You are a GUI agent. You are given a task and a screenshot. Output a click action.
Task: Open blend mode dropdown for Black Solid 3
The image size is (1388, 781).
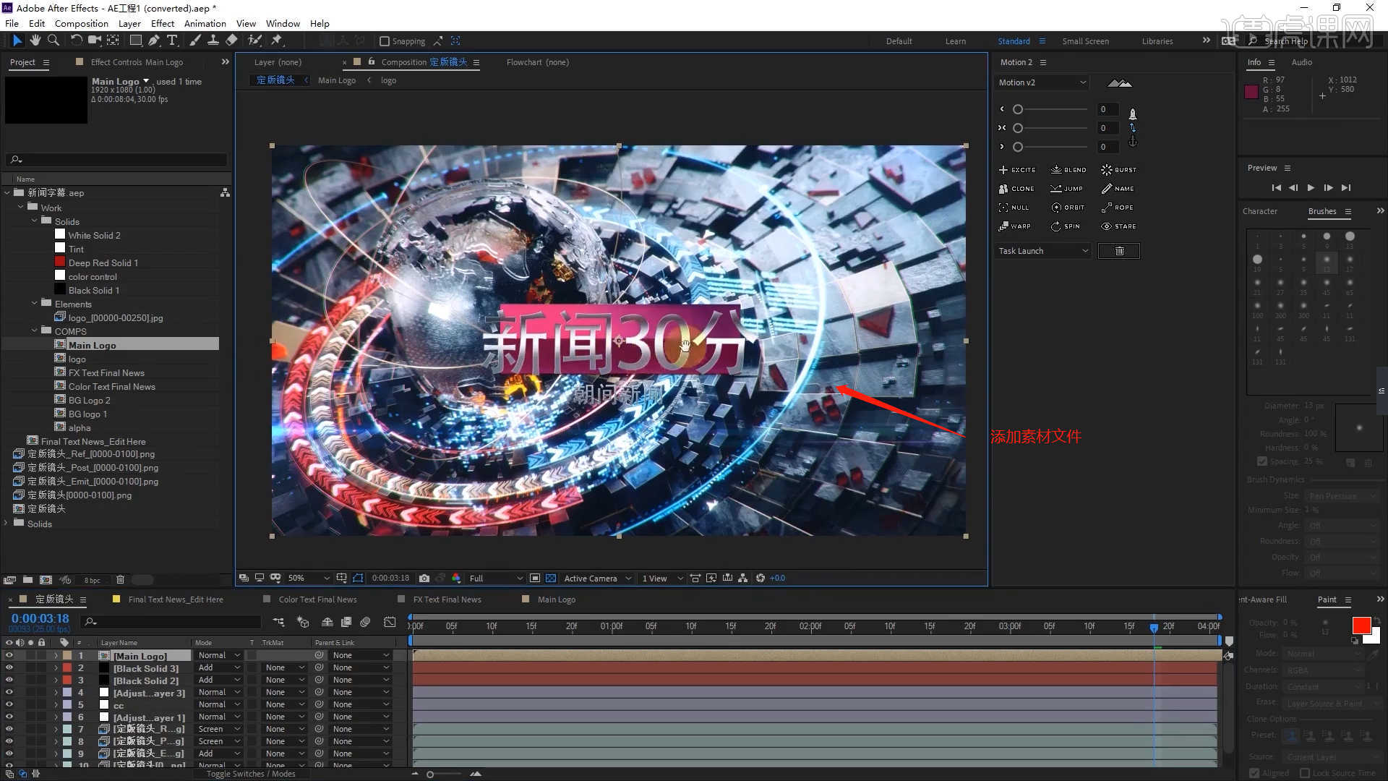click(x=218, y=668)
